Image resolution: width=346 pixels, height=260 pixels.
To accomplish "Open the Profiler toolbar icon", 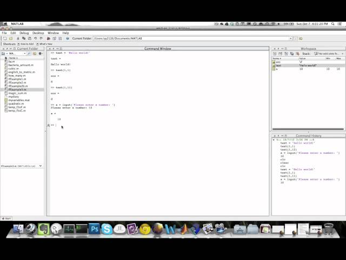I will [x=60, y=38].
